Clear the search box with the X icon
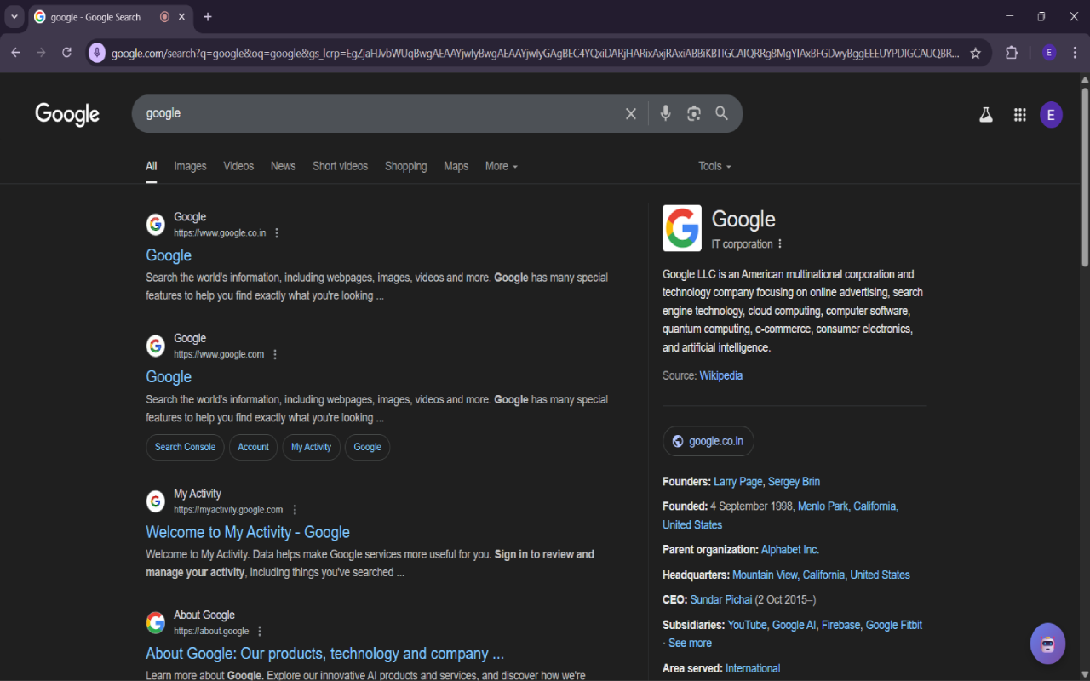Screen dimensions: 1090x681 (631, 114)
